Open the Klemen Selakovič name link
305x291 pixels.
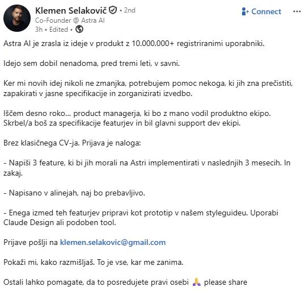(x=71, y=10)
